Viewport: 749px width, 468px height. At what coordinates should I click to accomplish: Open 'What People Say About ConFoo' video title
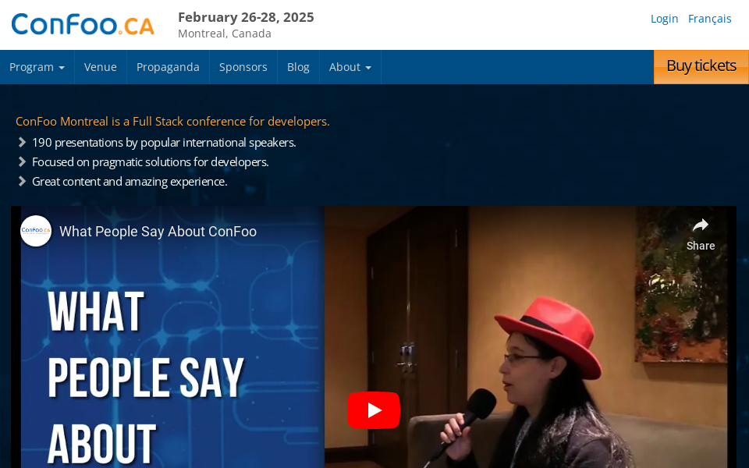[158, 231]
